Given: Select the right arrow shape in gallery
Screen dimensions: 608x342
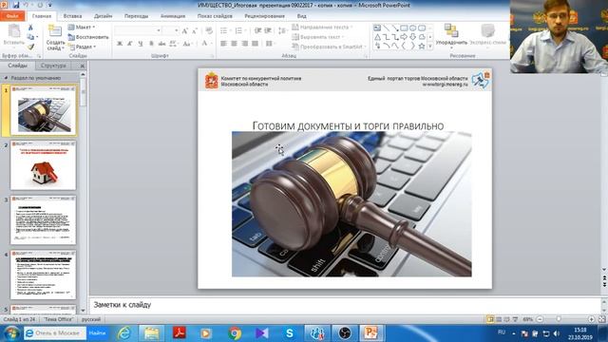Looking at the screenshot, I should 404,37.
